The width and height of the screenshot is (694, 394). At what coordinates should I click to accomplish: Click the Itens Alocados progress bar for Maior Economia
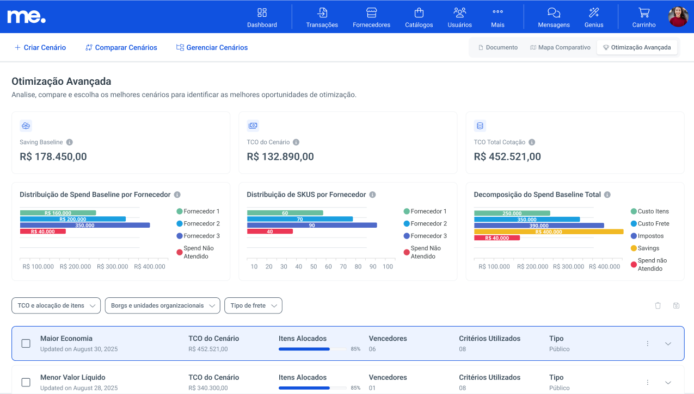(312, 349)
